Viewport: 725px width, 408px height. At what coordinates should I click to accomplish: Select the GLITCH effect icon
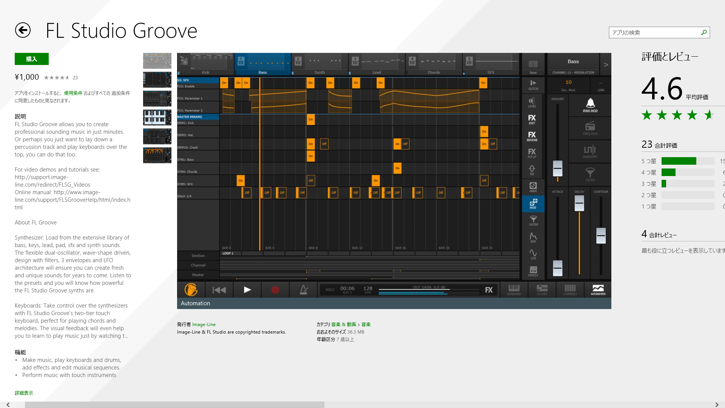[x=533, y=85]
